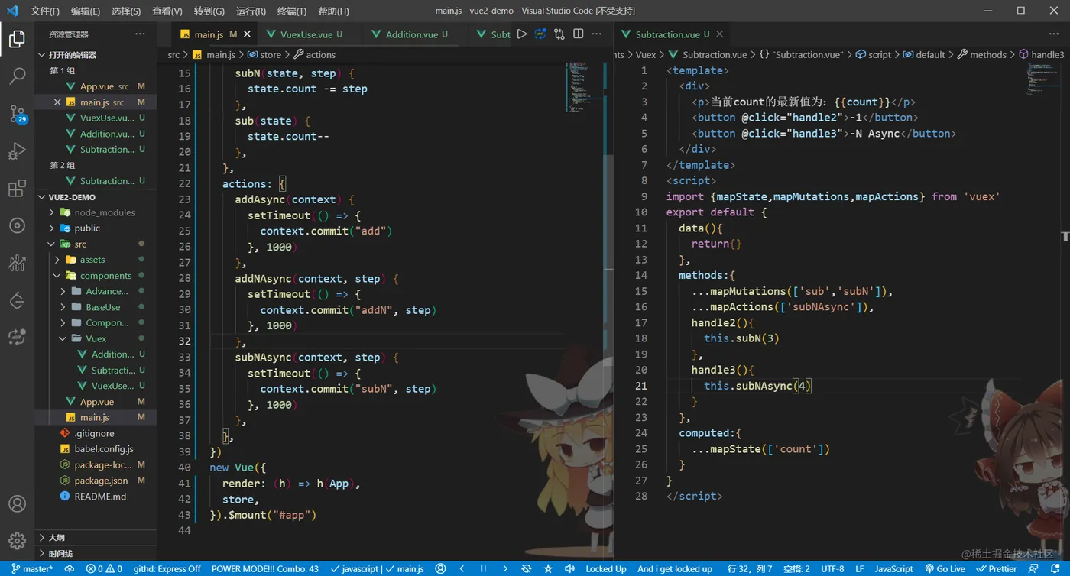Open the 终端(T) menu
1070x576 pixels.
[x=291, y=11]
